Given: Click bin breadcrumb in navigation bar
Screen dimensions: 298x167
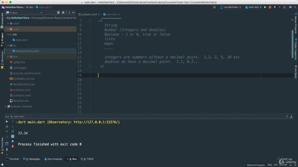Looking at the screenshot, I should point(30,7).
